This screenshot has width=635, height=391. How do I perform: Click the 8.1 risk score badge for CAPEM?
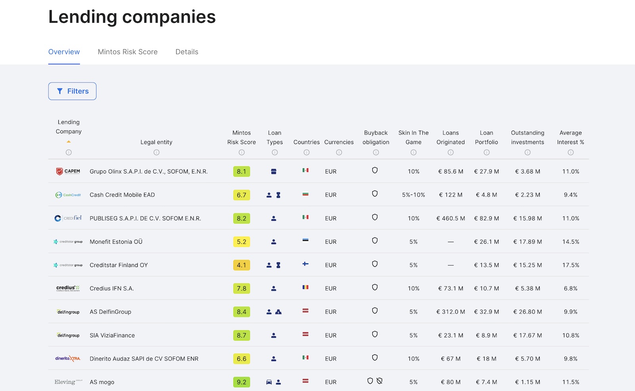[x=241, y=171]
